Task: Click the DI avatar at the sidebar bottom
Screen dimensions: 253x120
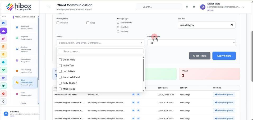Action: tap(6, 114)
